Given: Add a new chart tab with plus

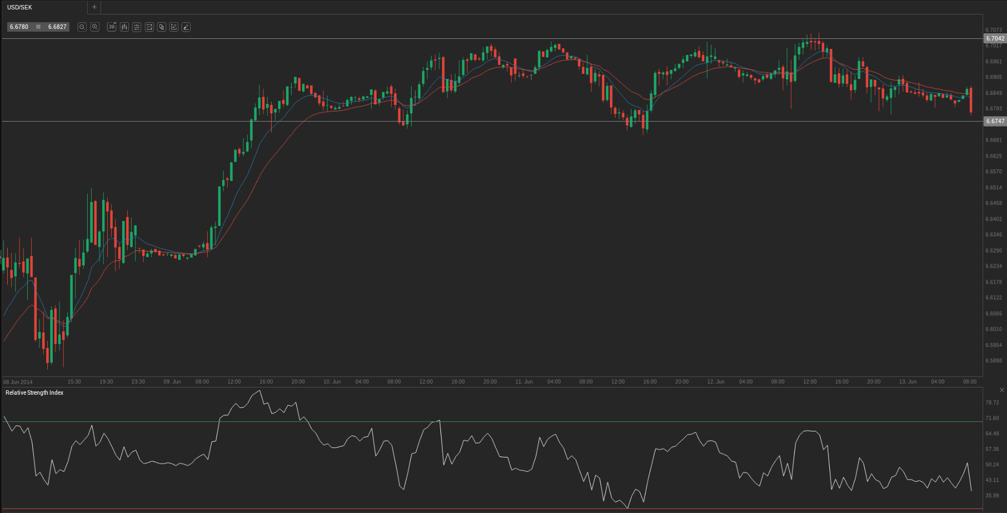Looking at the screenshot, I should coord(94,7).
